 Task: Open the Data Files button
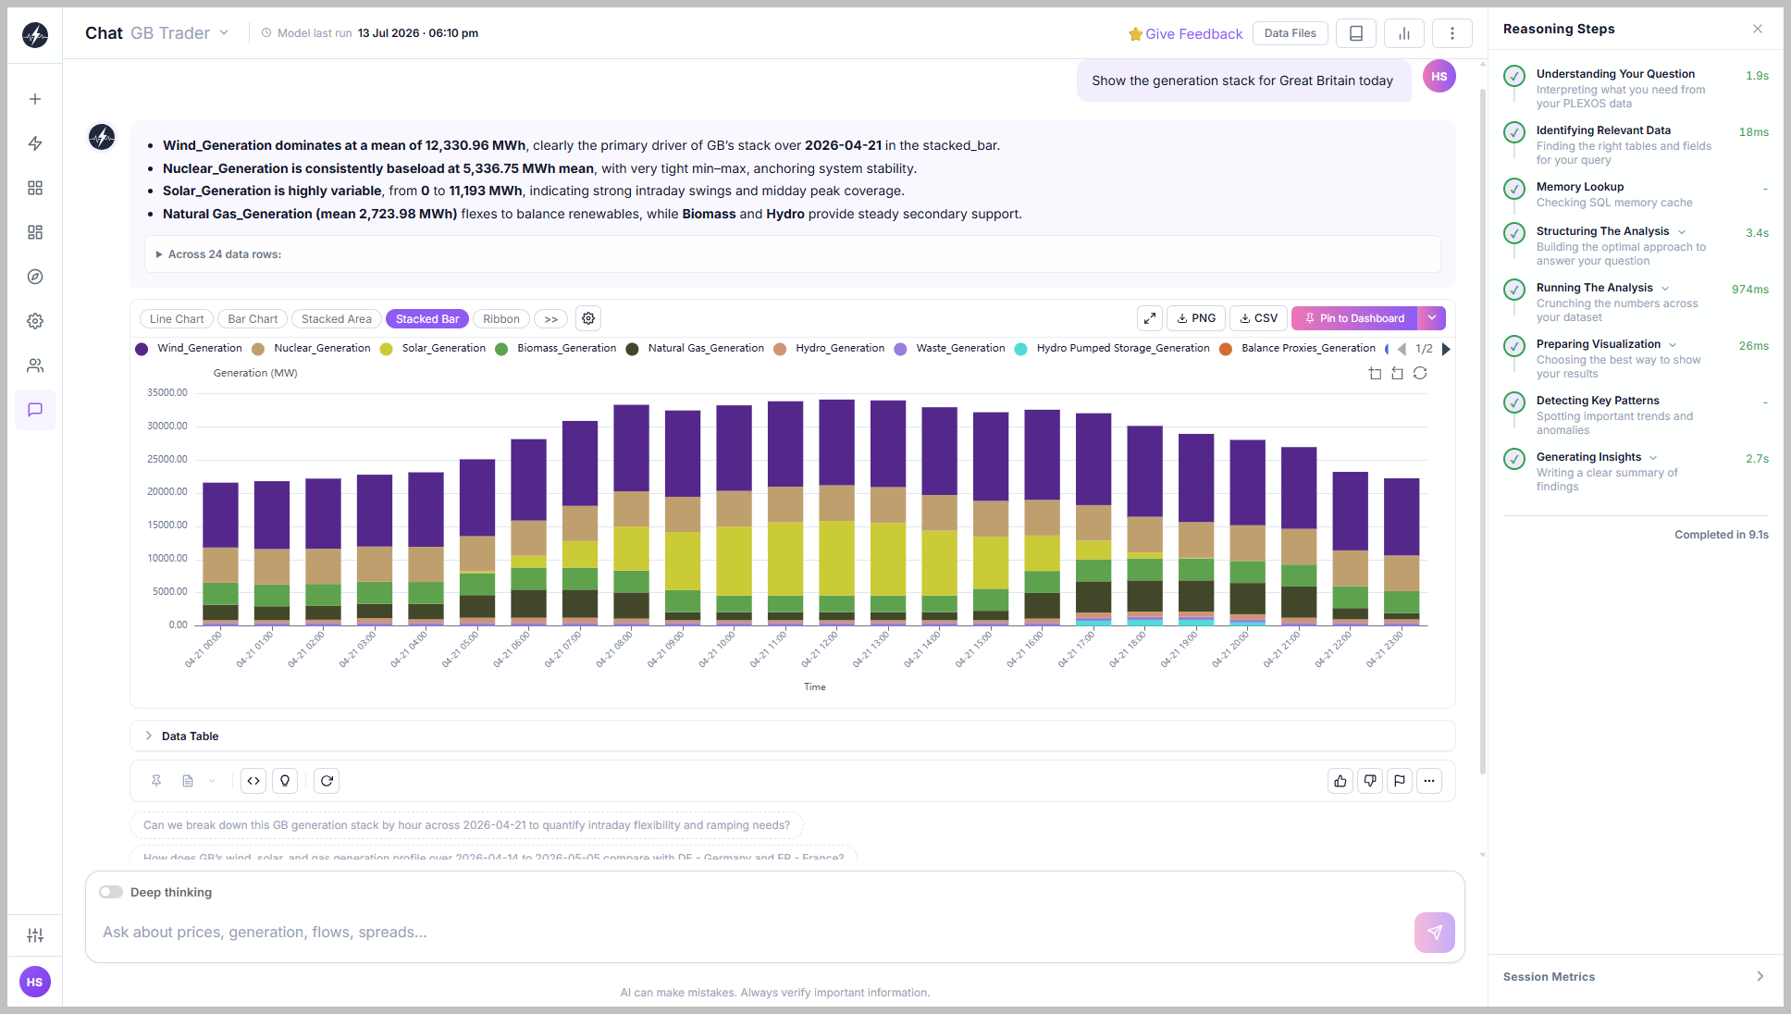click(x=1291, y=33)
